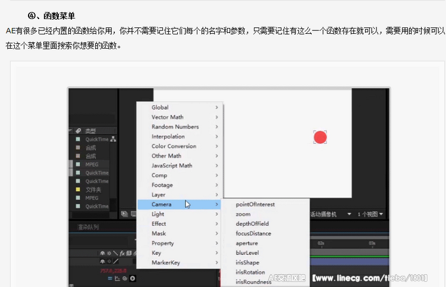Choose Color Conversion menu entry
The width and height of the screenshot is (446, 287).
180,146
